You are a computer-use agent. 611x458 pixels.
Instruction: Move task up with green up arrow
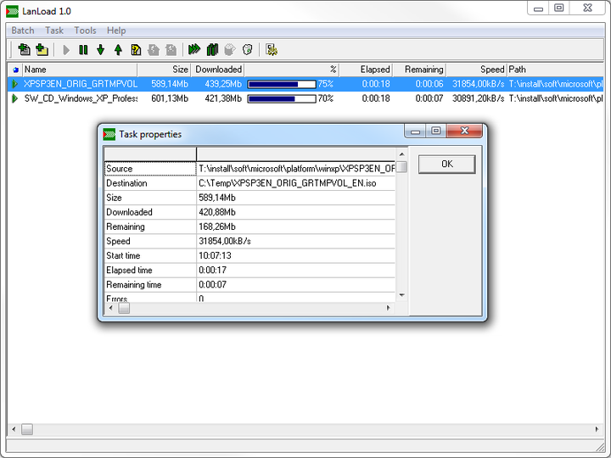tap(118, 50)
